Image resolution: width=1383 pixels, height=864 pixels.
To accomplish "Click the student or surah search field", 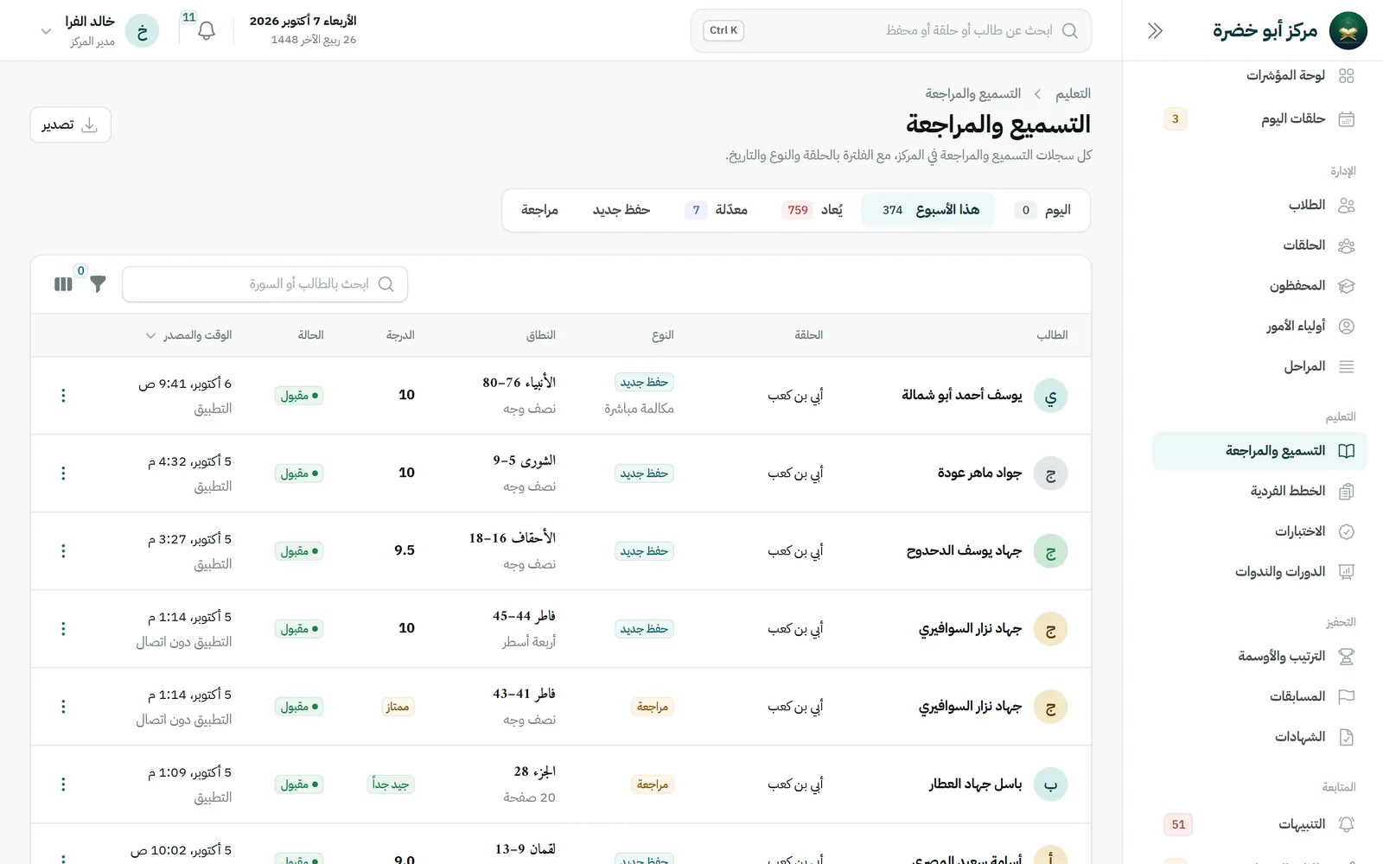I will [x=265, y=284].
